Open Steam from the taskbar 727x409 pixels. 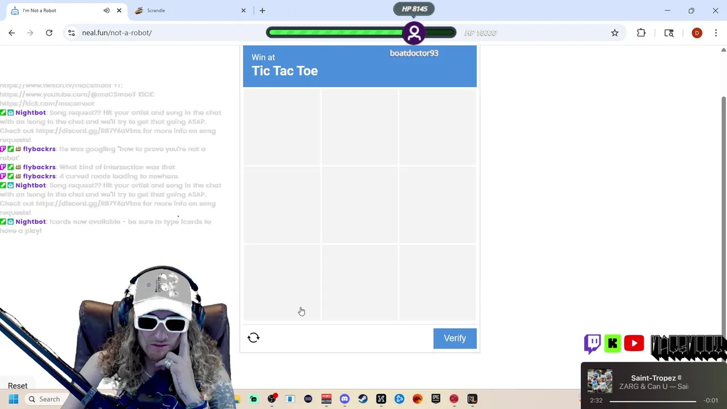click(x=363, y=399)
